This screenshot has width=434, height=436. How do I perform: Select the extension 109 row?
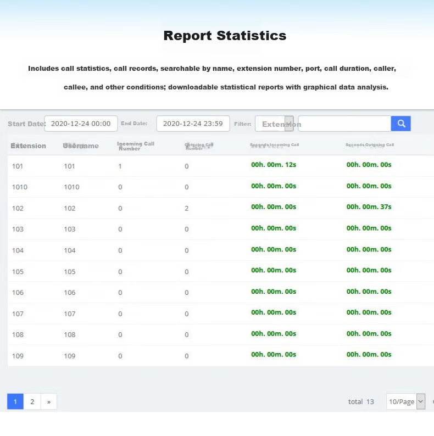[221, 356]
